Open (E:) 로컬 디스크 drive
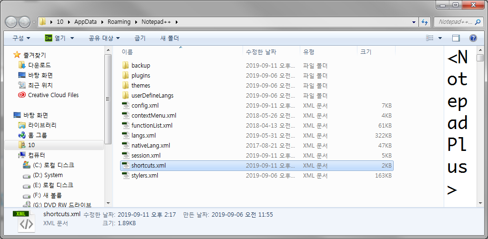Viewport: 488px width, 239px height. tap(53, 185)
